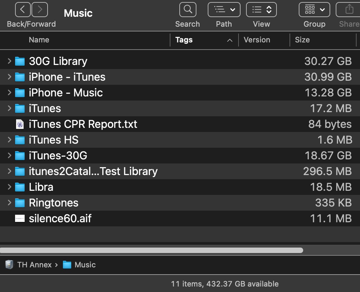
Task: Expand the itunes2Catal...Test Library folder
Action: point(10,171)
